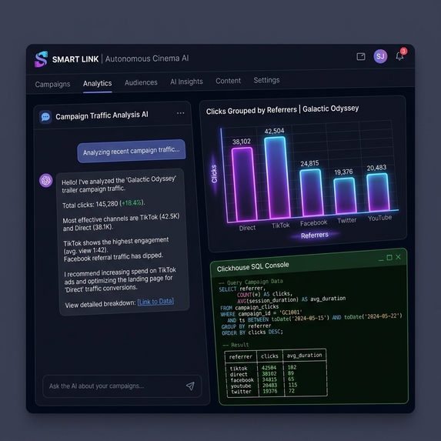Click the avg_duration column header
The height and width of the screenshot is (441, 441).
(x=304, y=356)
